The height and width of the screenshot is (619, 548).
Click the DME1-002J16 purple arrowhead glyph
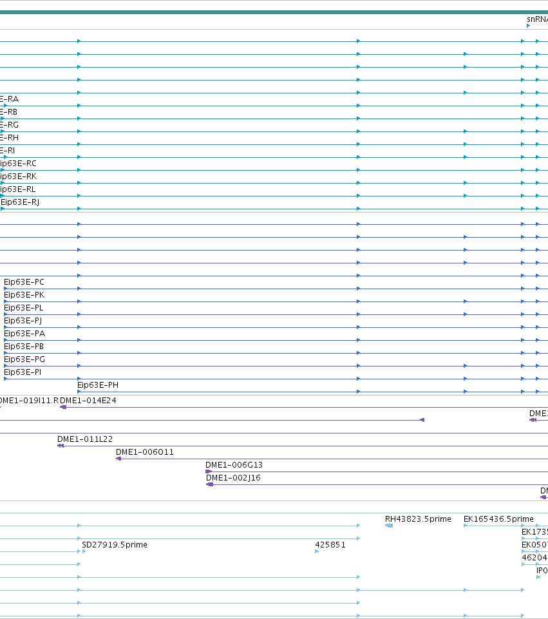click(x=209, y=484)
